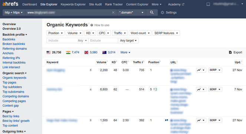Click the featured snippet quote icon

pyautogui.click(x=167, y=120)
